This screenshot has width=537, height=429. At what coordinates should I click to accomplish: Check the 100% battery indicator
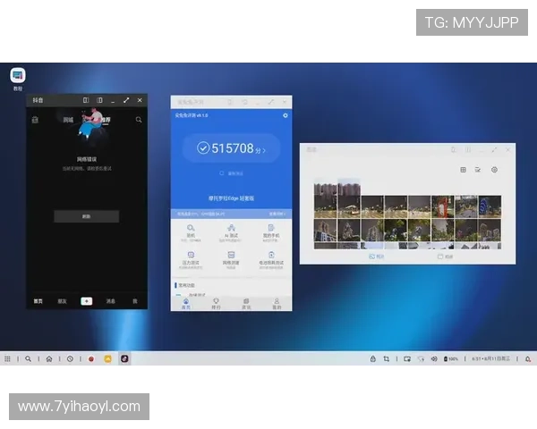click(x=451, y=359)
